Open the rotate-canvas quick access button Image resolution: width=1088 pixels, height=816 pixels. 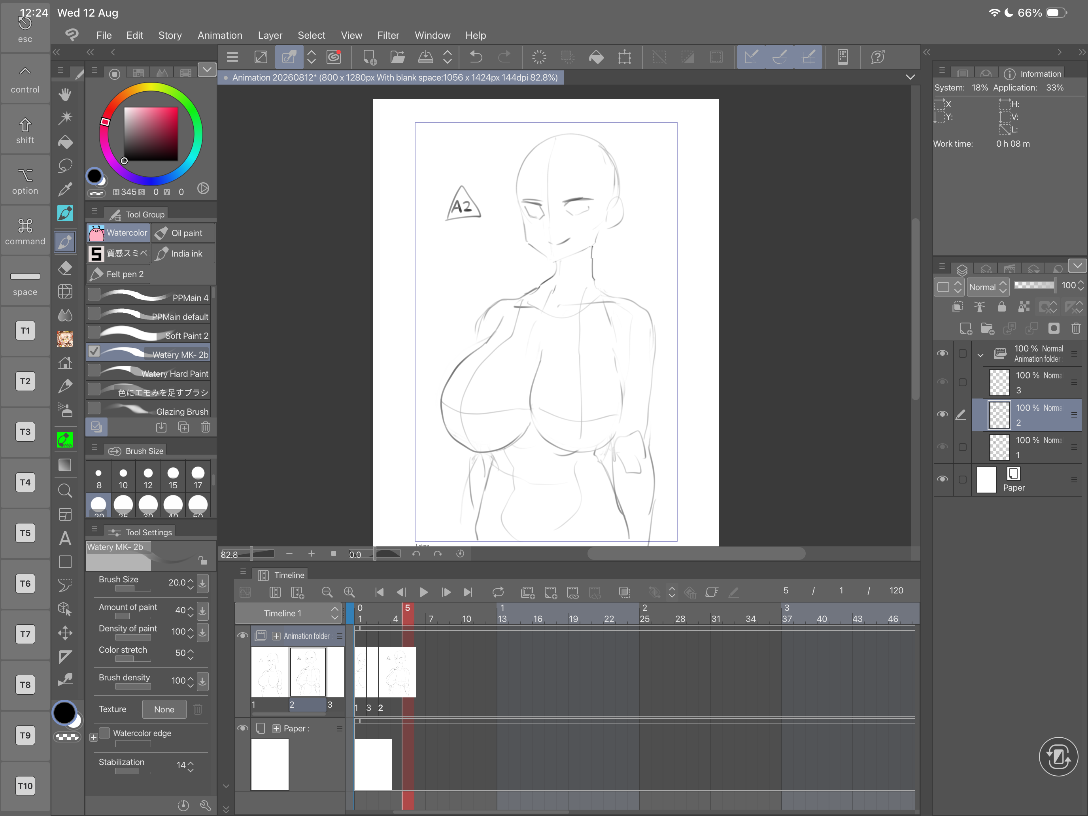(1058, 756)
